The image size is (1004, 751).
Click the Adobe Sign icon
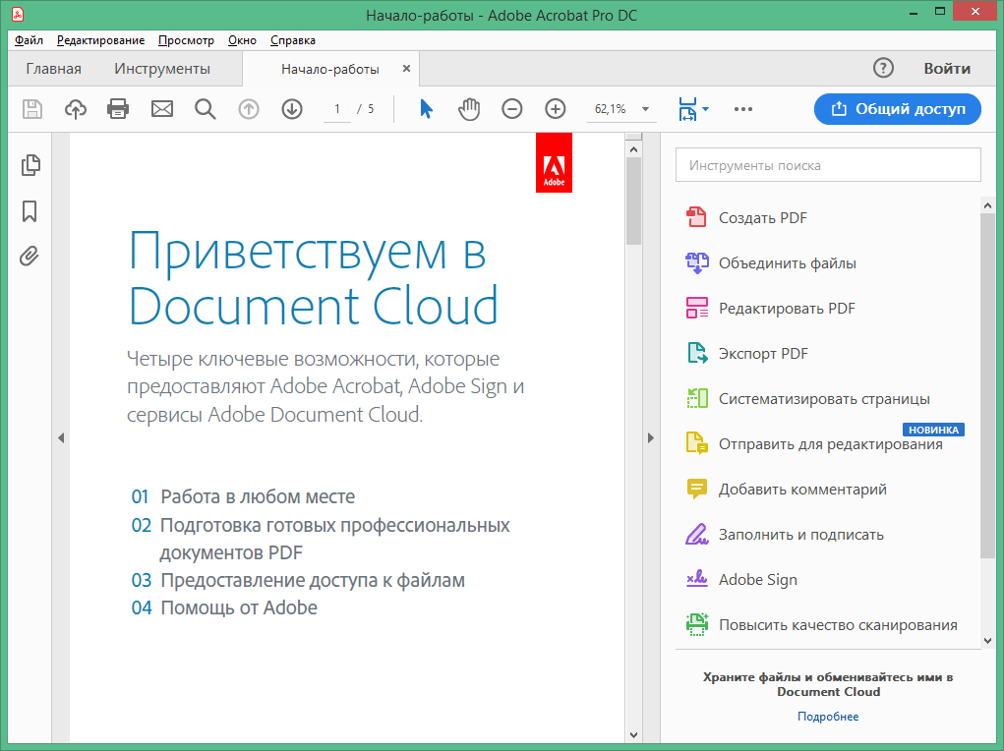pos(696,579)
